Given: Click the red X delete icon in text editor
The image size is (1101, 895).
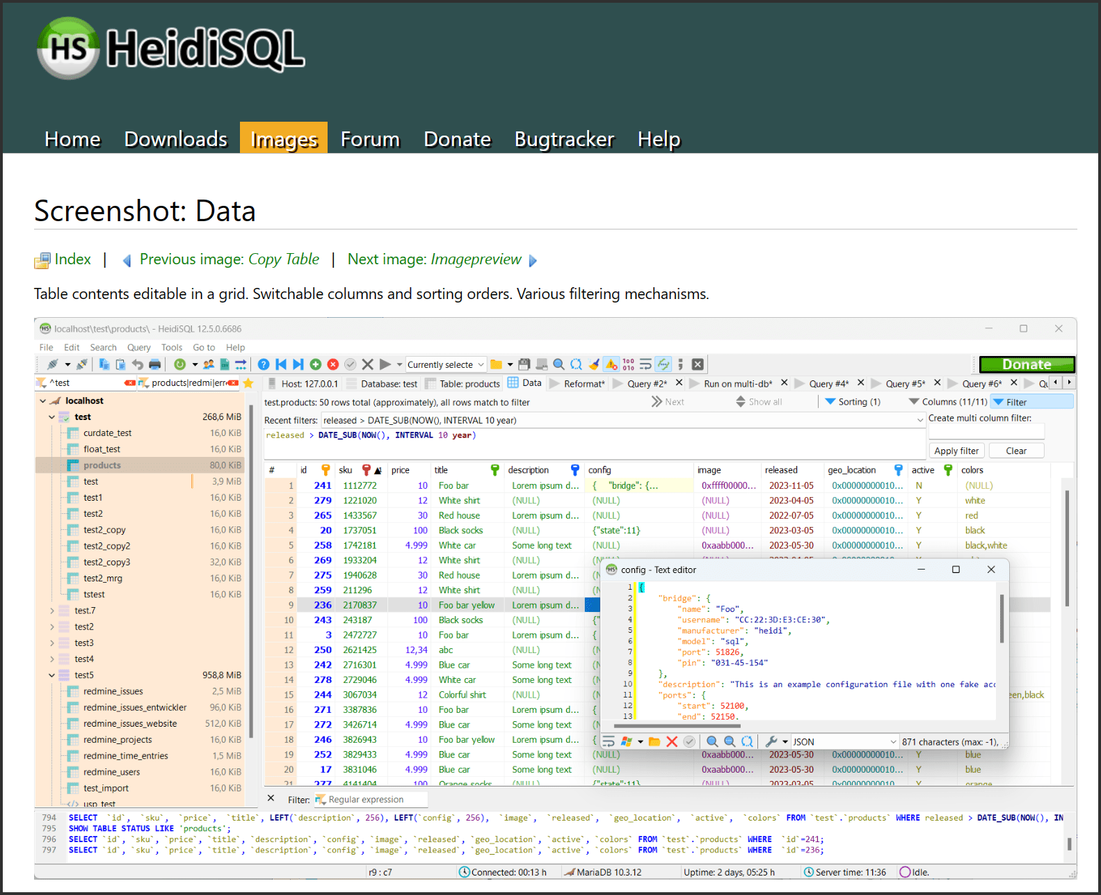Looking at the screenshot, I should (672, 741).
